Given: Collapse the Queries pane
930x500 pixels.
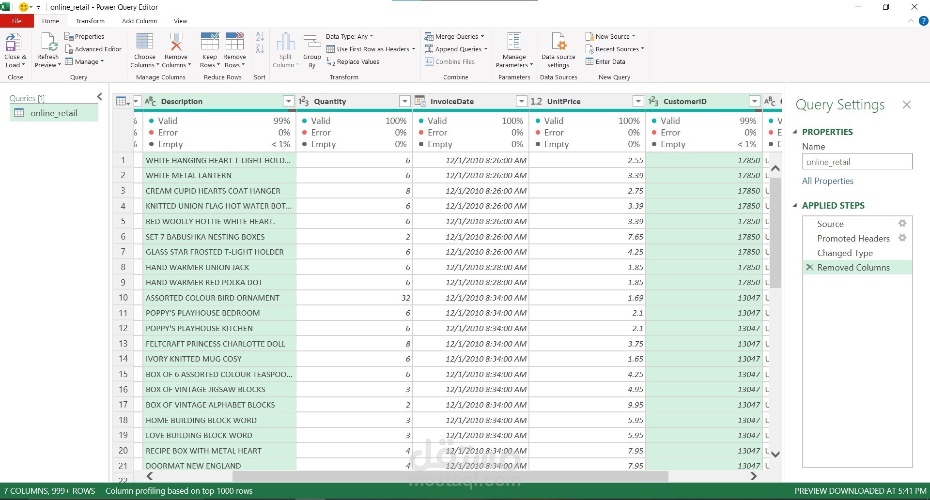Looking at the screenshot, I should [100, 97].
